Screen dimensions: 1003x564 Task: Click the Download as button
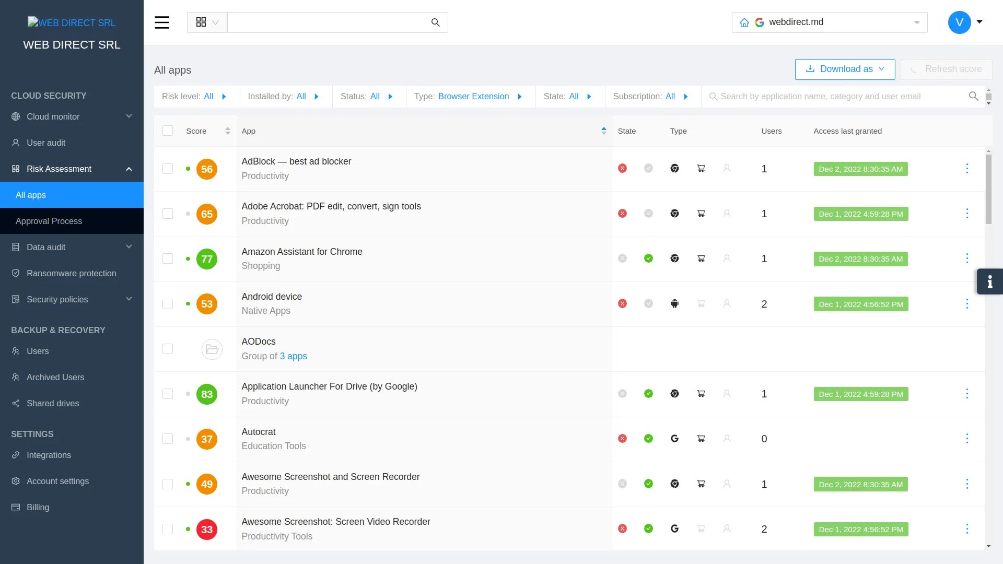pos(845,69)
